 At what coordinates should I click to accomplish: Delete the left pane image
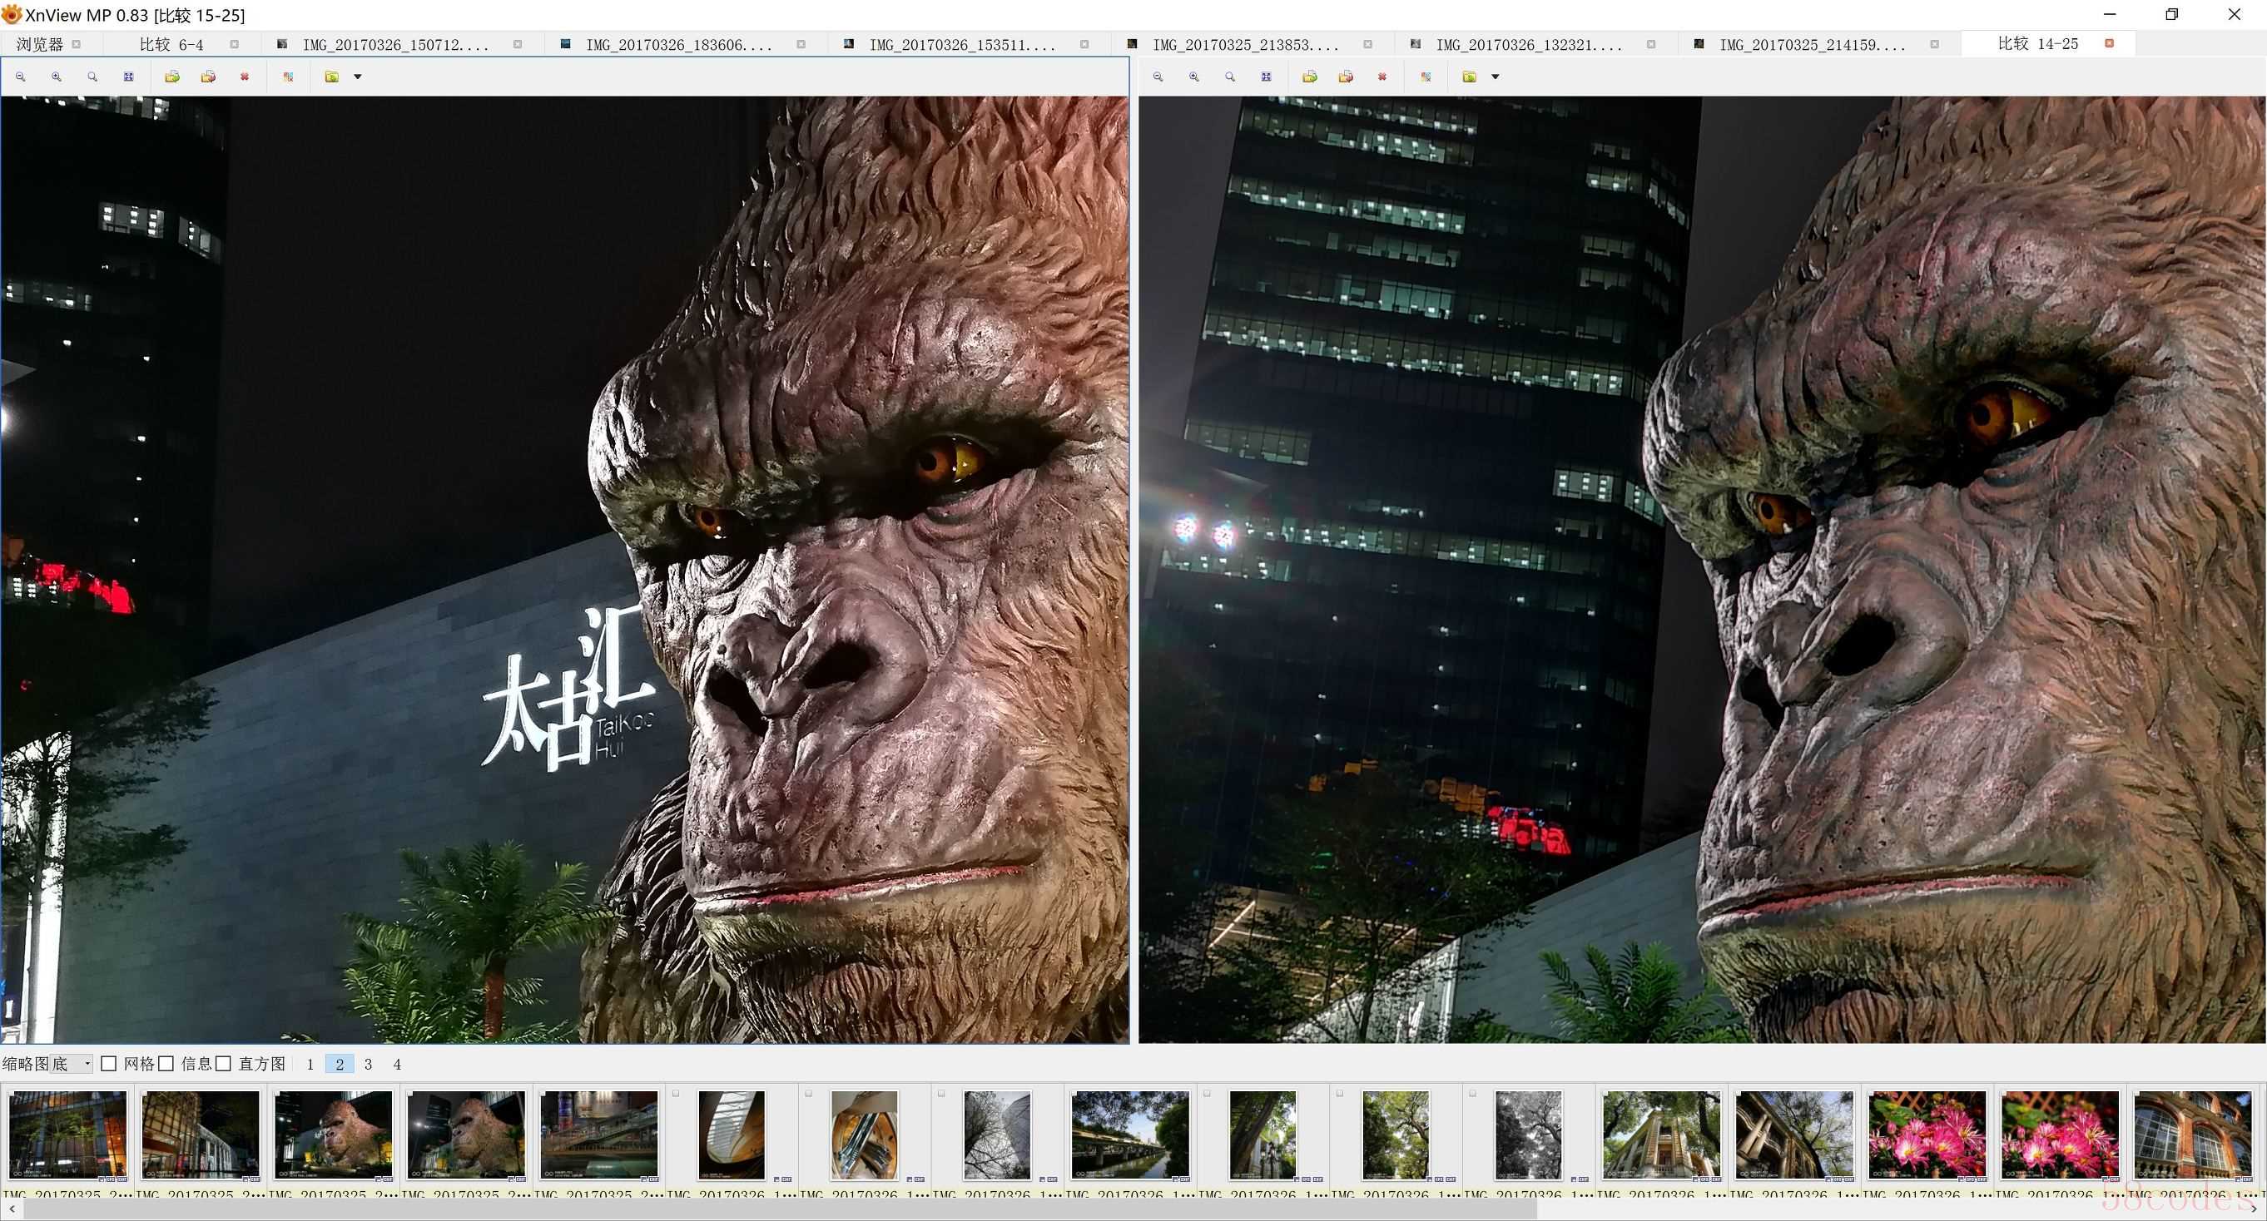click(x=245, y=77)
